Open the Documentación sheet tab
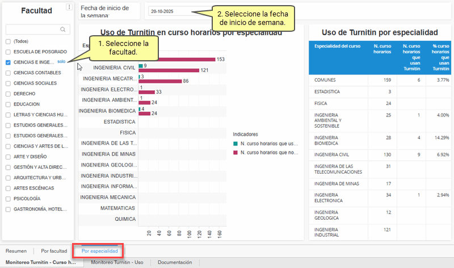Image resolution: width=454 pixels, height=268 pixels. 174,262
